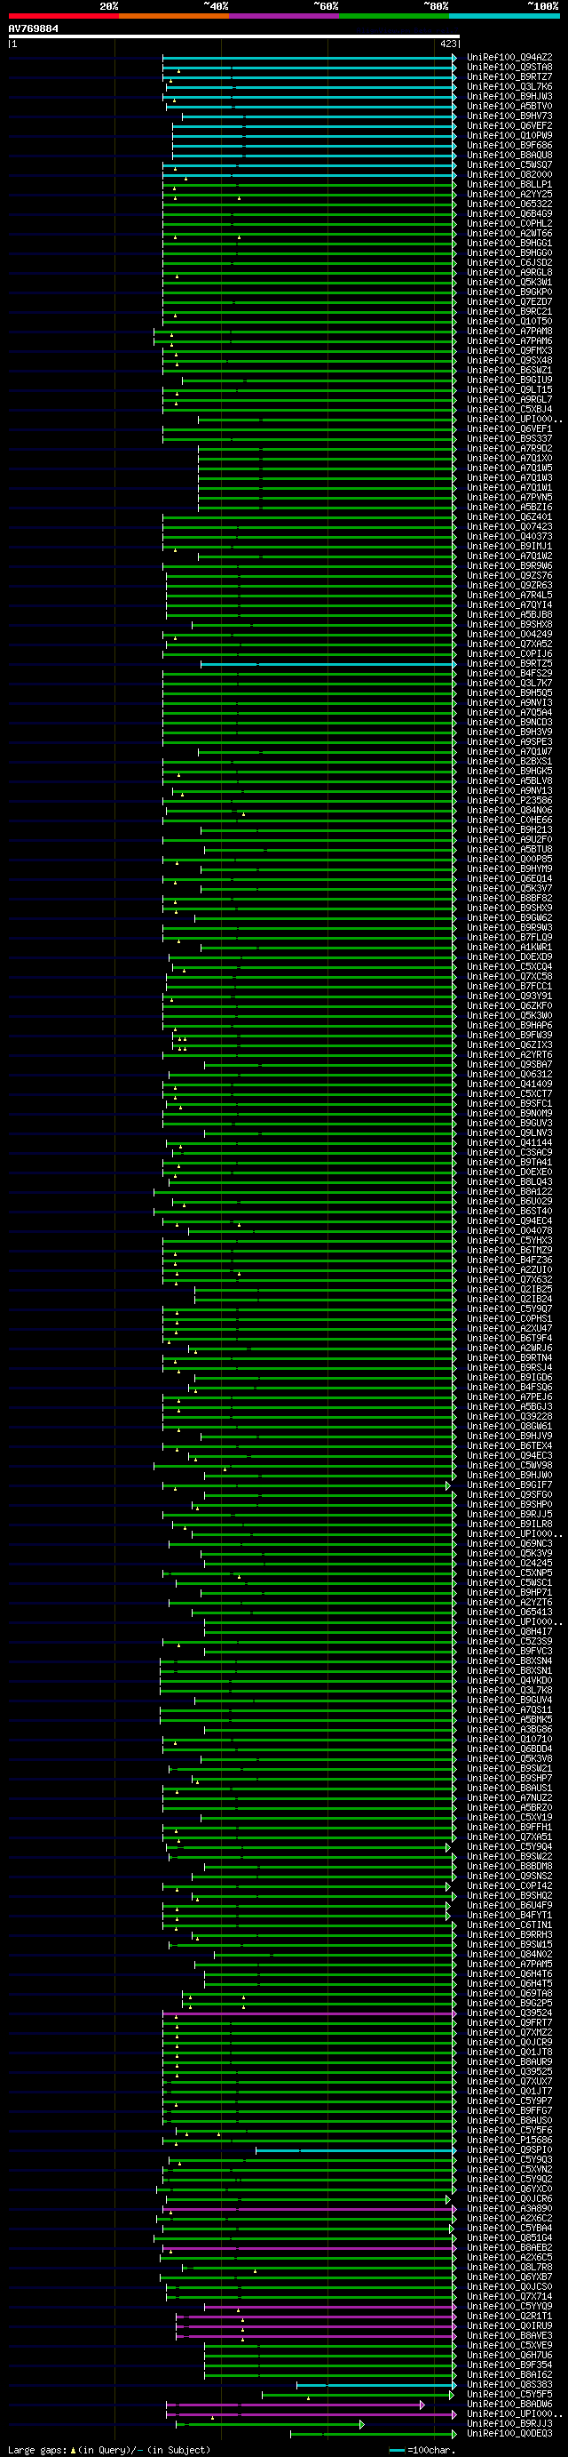Click the Large gaps legend text
The height and width of the screenshot is (2457, 568).
click(38, 2450)
